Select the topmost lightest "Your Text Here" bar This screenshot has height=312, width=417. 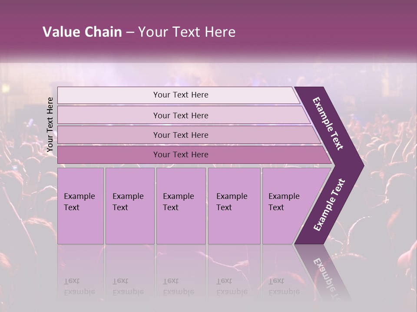[180, 95]
